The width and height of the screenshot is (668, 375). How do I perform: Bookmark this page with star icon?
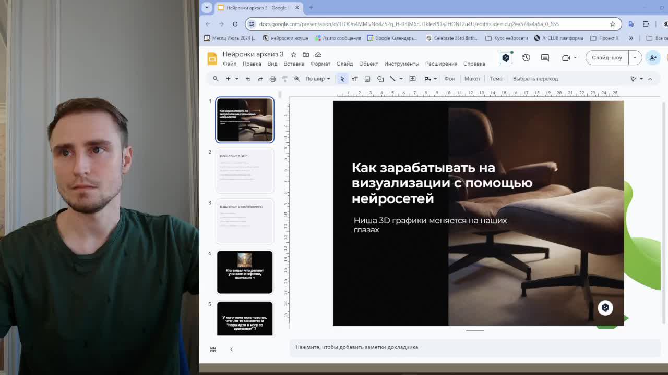(x=613, y=24)
